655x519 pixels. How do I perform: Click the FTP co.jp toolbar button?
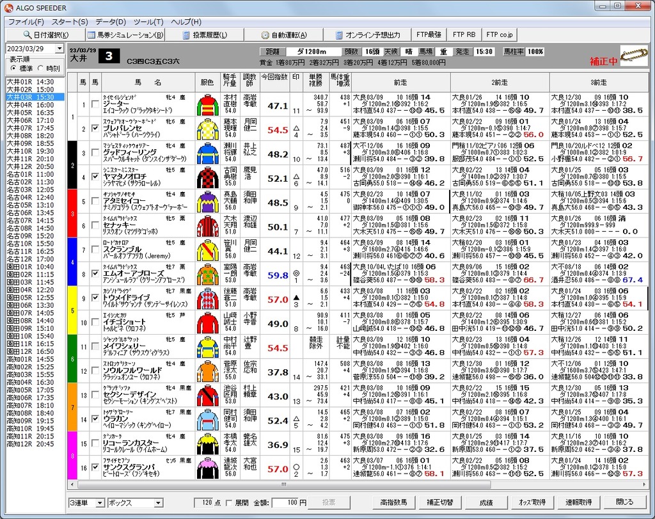coord(499,35)
